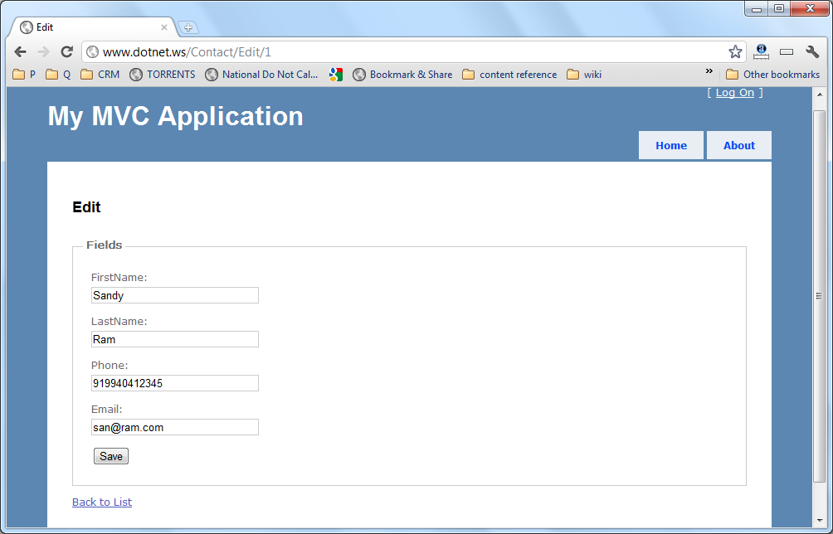Open the CRM bookmarks folder
This screenshot has height=534, width=833.
[x=100, y=75]
